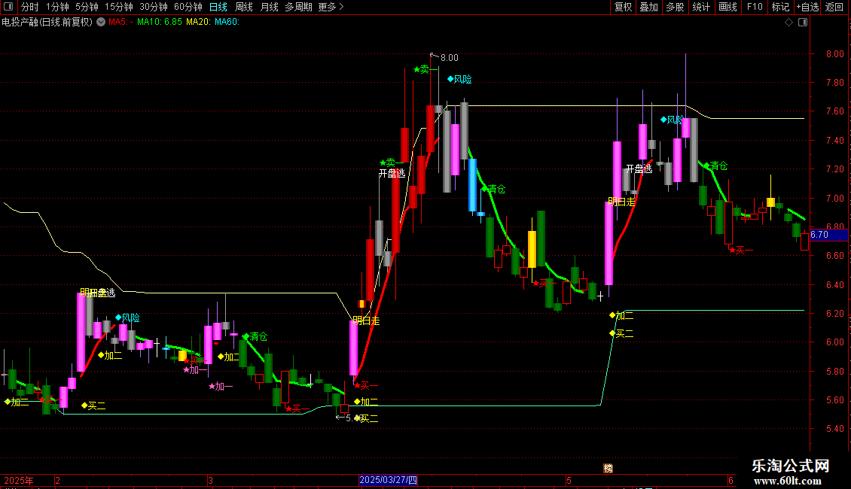Select the 15分钟 period tab
The height and width of the screenshot is (489, 851).
(x=119, y=7)
